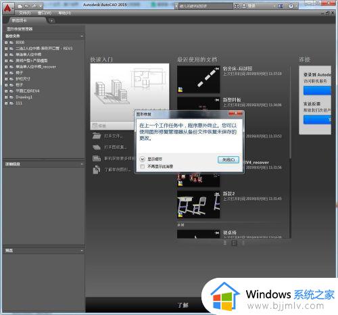Expand the 单连单人位中椅_recover node

[6, 67]
